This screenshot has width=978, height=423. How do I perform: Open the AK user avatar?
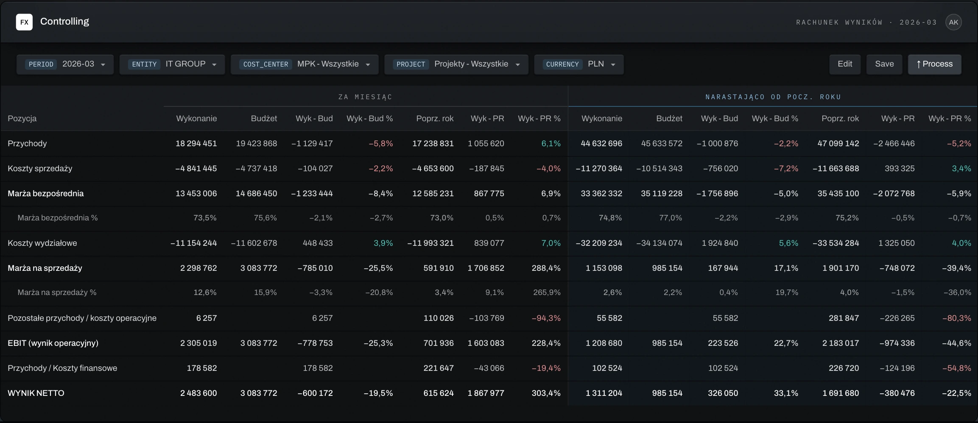[953, 22]
